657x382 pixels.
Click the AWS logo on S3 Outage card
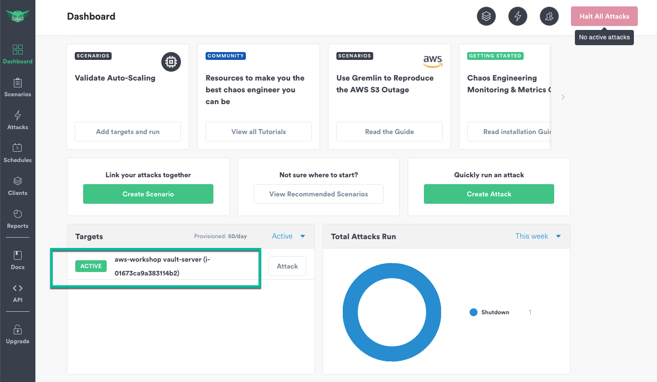[x=433, y=61]
